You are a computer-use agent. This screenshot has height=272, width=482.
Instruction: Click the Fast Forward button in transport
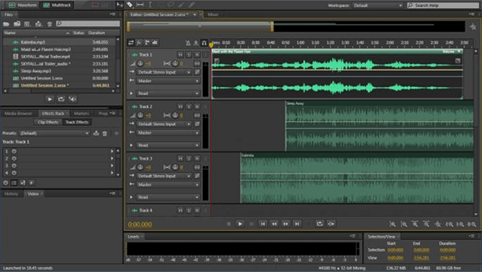point(286,224)
